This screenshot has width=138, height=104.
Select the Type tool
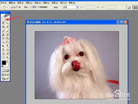click(7, 46)
